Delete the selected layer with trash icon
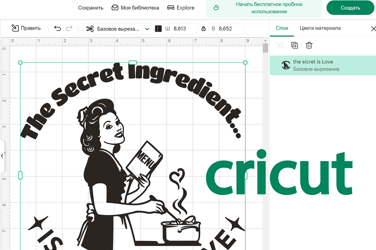This screenshot has height=250, width=376. point(309,45)
